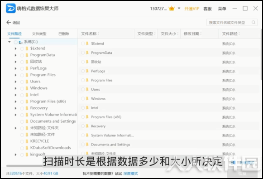The width and height of the screenshot is (263, 179).
Task: Click the $Extend folder icon in file list
Action: pyautogui.click(x=87, y=44)
